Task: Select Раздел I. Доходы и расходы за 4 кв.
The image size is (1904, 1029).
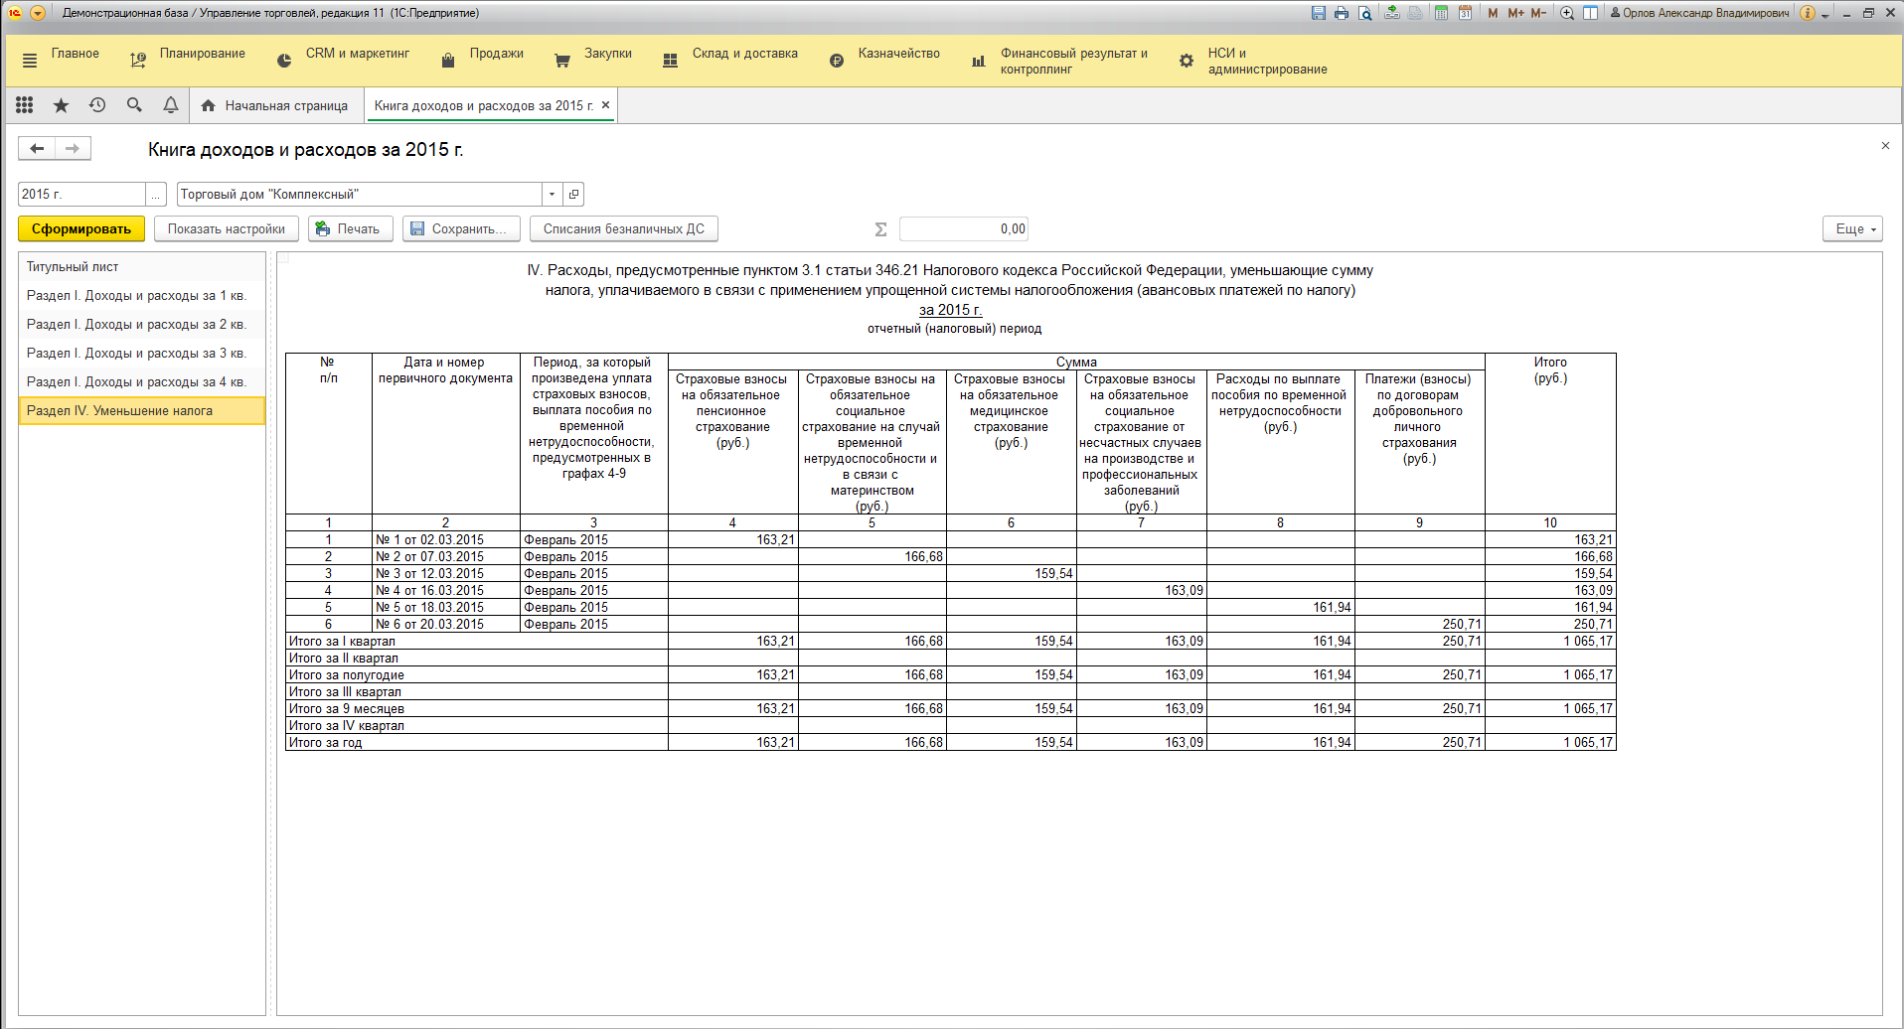Action: pyautogui.click(x=142, y=382)
